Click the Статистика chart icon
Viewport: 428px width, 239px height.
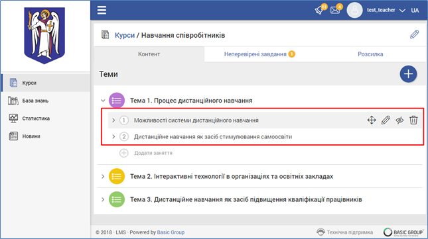point(13,119)
